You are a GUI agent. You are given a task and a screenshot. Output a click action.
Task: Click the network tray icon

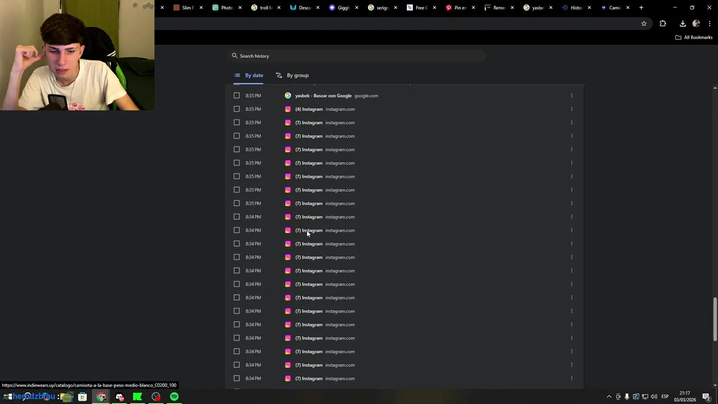tap(645, 397)
